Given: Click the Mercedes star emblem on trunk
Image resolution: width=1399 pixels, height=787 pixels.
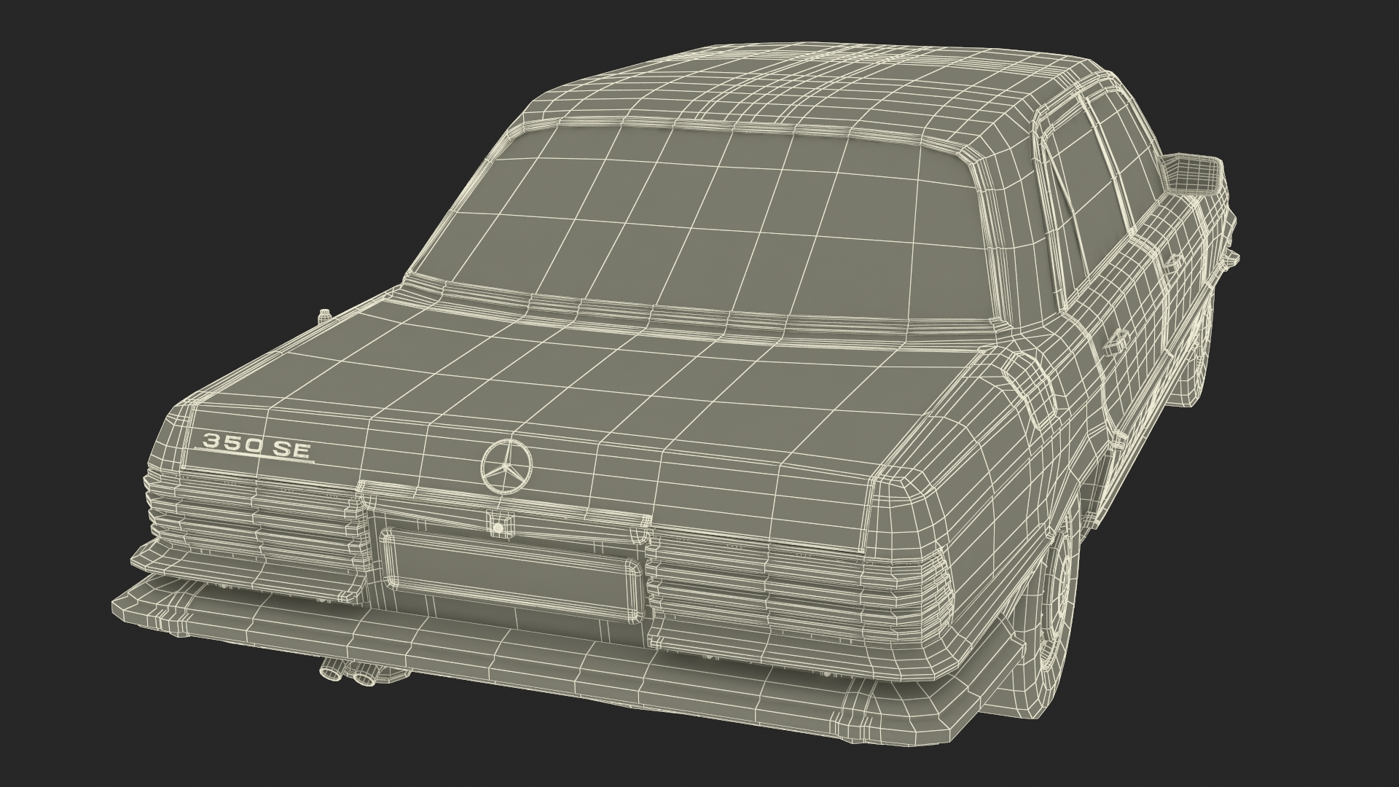Looking at the screenshot, I should pyautogui.click(x=506, y=466).
